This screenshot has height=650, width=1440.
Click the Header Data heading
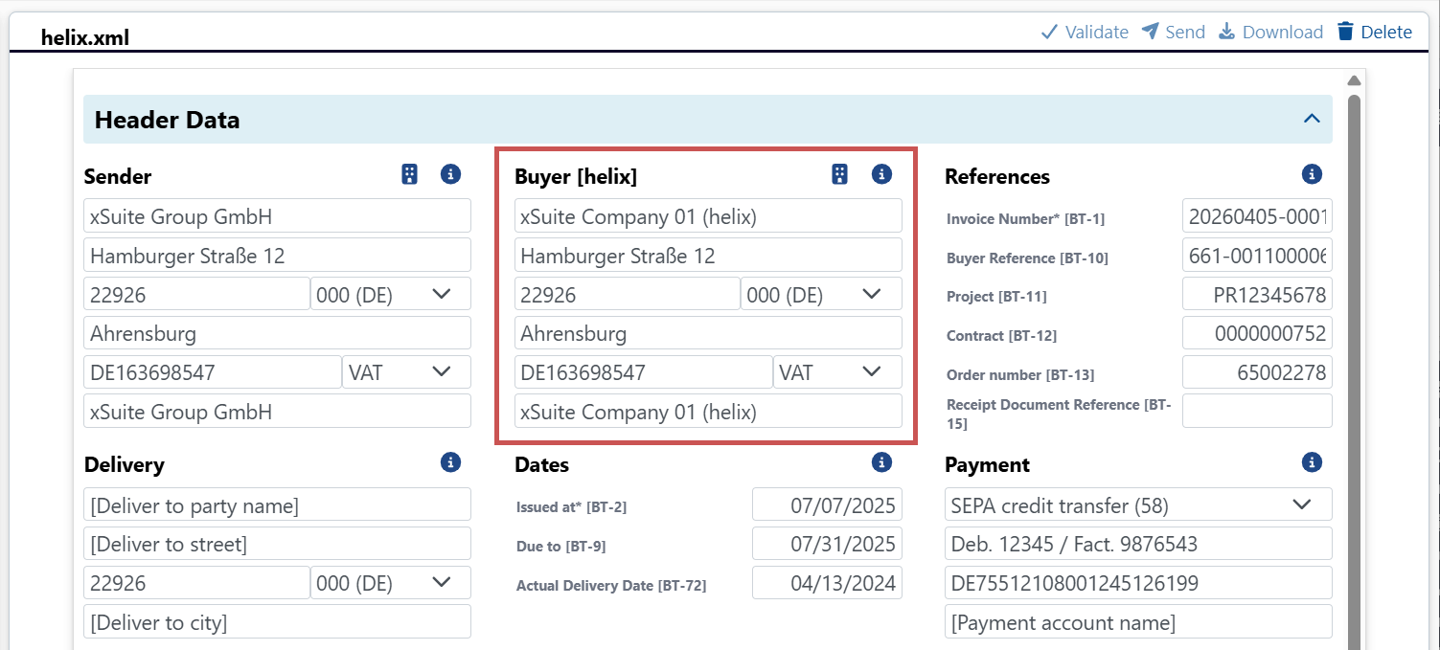167,120
